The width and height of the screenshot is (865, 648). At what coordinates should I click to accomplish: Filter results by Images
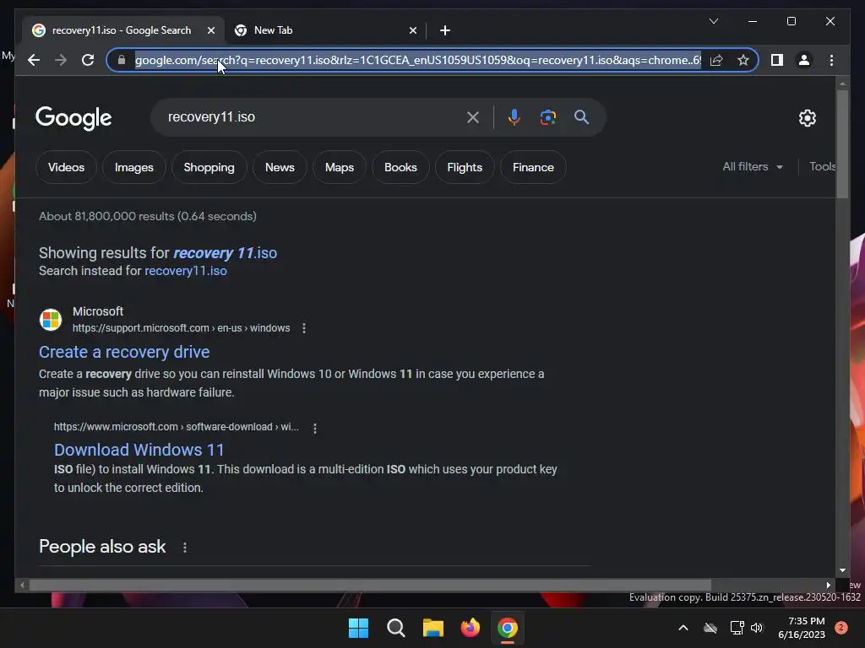coord(134,167)
